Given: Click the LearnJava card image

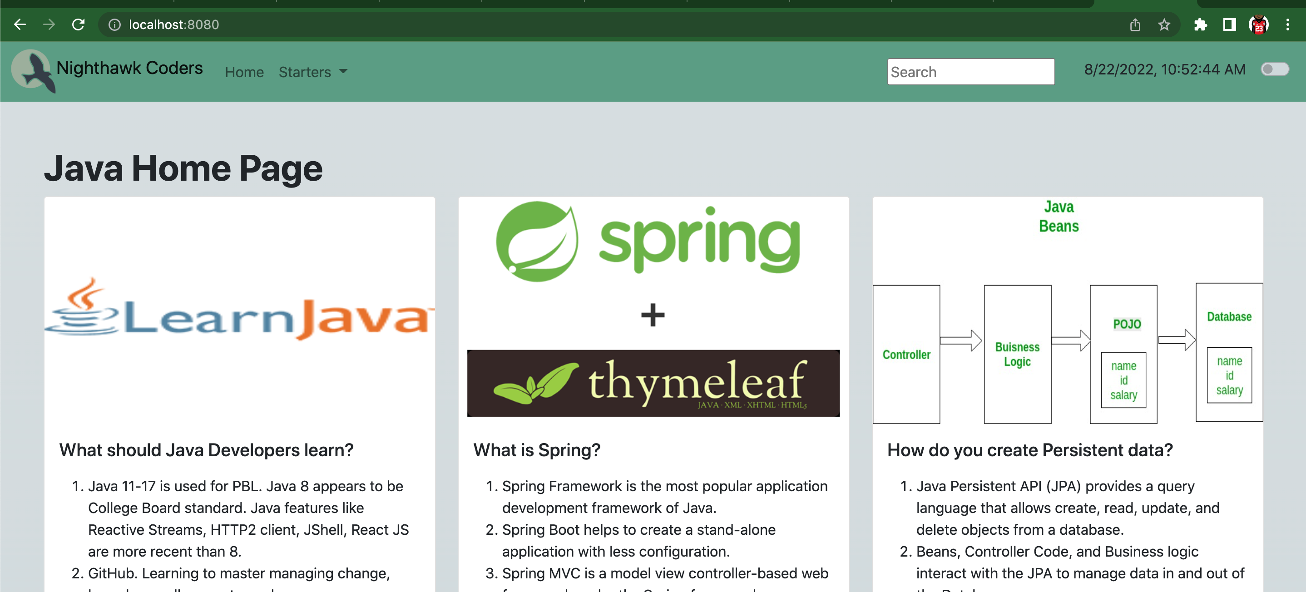Looking at the screenshot, I should point(239,309).
